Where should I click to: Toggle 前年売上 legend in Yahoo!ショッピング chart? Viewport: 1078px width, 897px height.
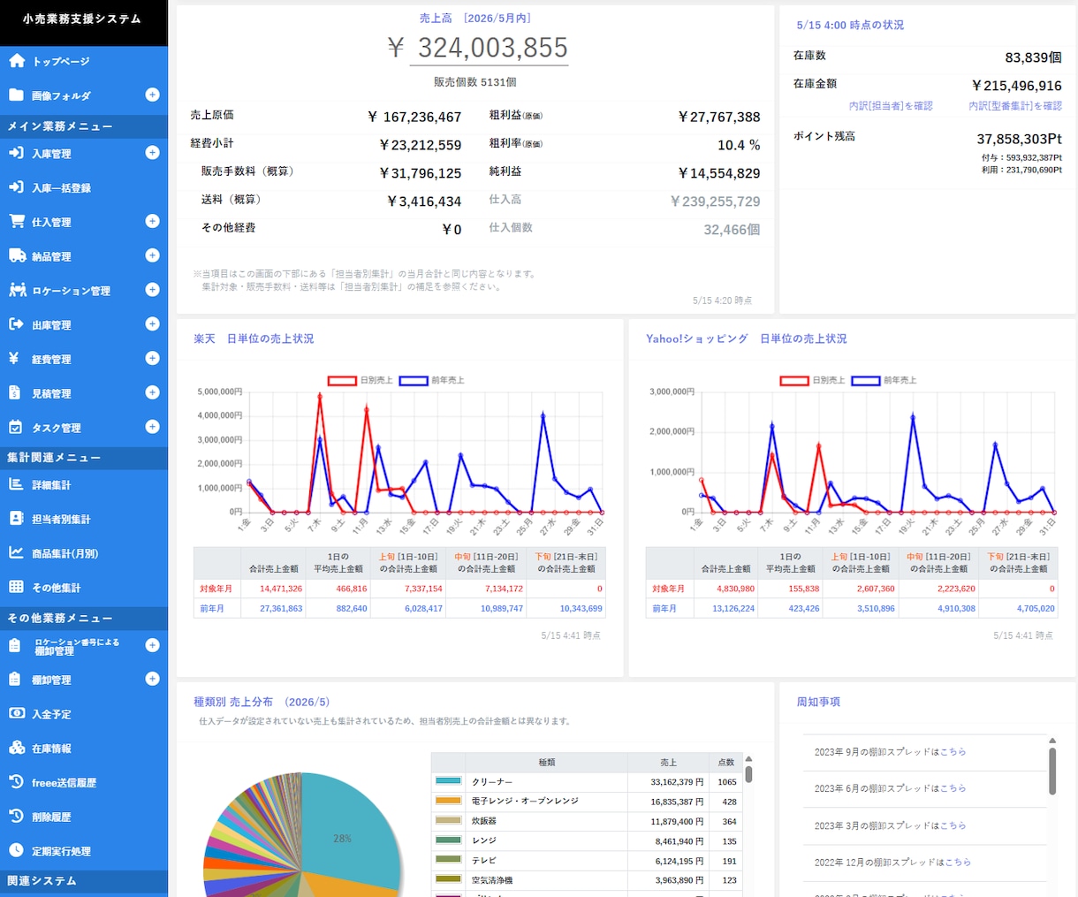tap(884, 381)
